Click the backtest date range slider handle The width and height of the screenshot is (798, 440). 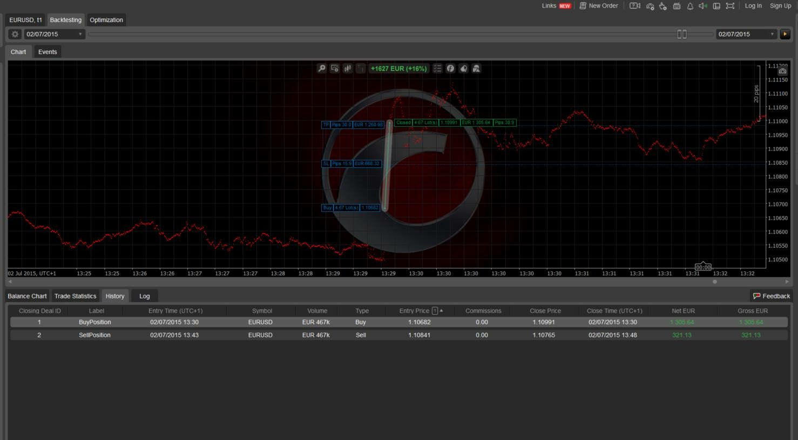pyautogui.click(x=682, y=34)
